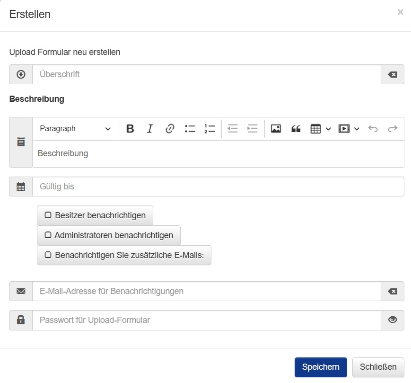Click the lock icon beside password field
Image resolution: width=411 pixels, height=383 pixels.
21,320
